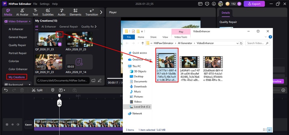Delete the selected timeline clip
This screenshot has width=289, height=135.
pyautogui.click(x=22, y=90)
